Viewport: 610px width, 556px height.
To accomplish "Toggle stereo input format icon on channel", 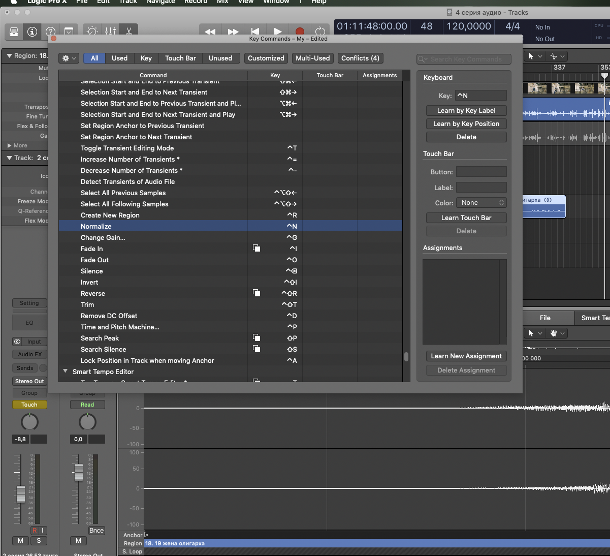I will tap(17, 342).
